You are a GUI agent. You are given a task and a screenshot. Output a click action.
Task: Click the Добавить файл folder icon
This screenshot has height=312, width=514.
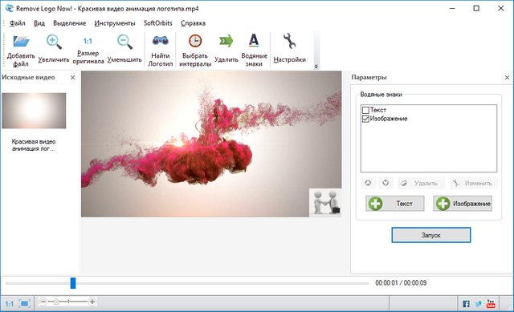tap(21, 42)
